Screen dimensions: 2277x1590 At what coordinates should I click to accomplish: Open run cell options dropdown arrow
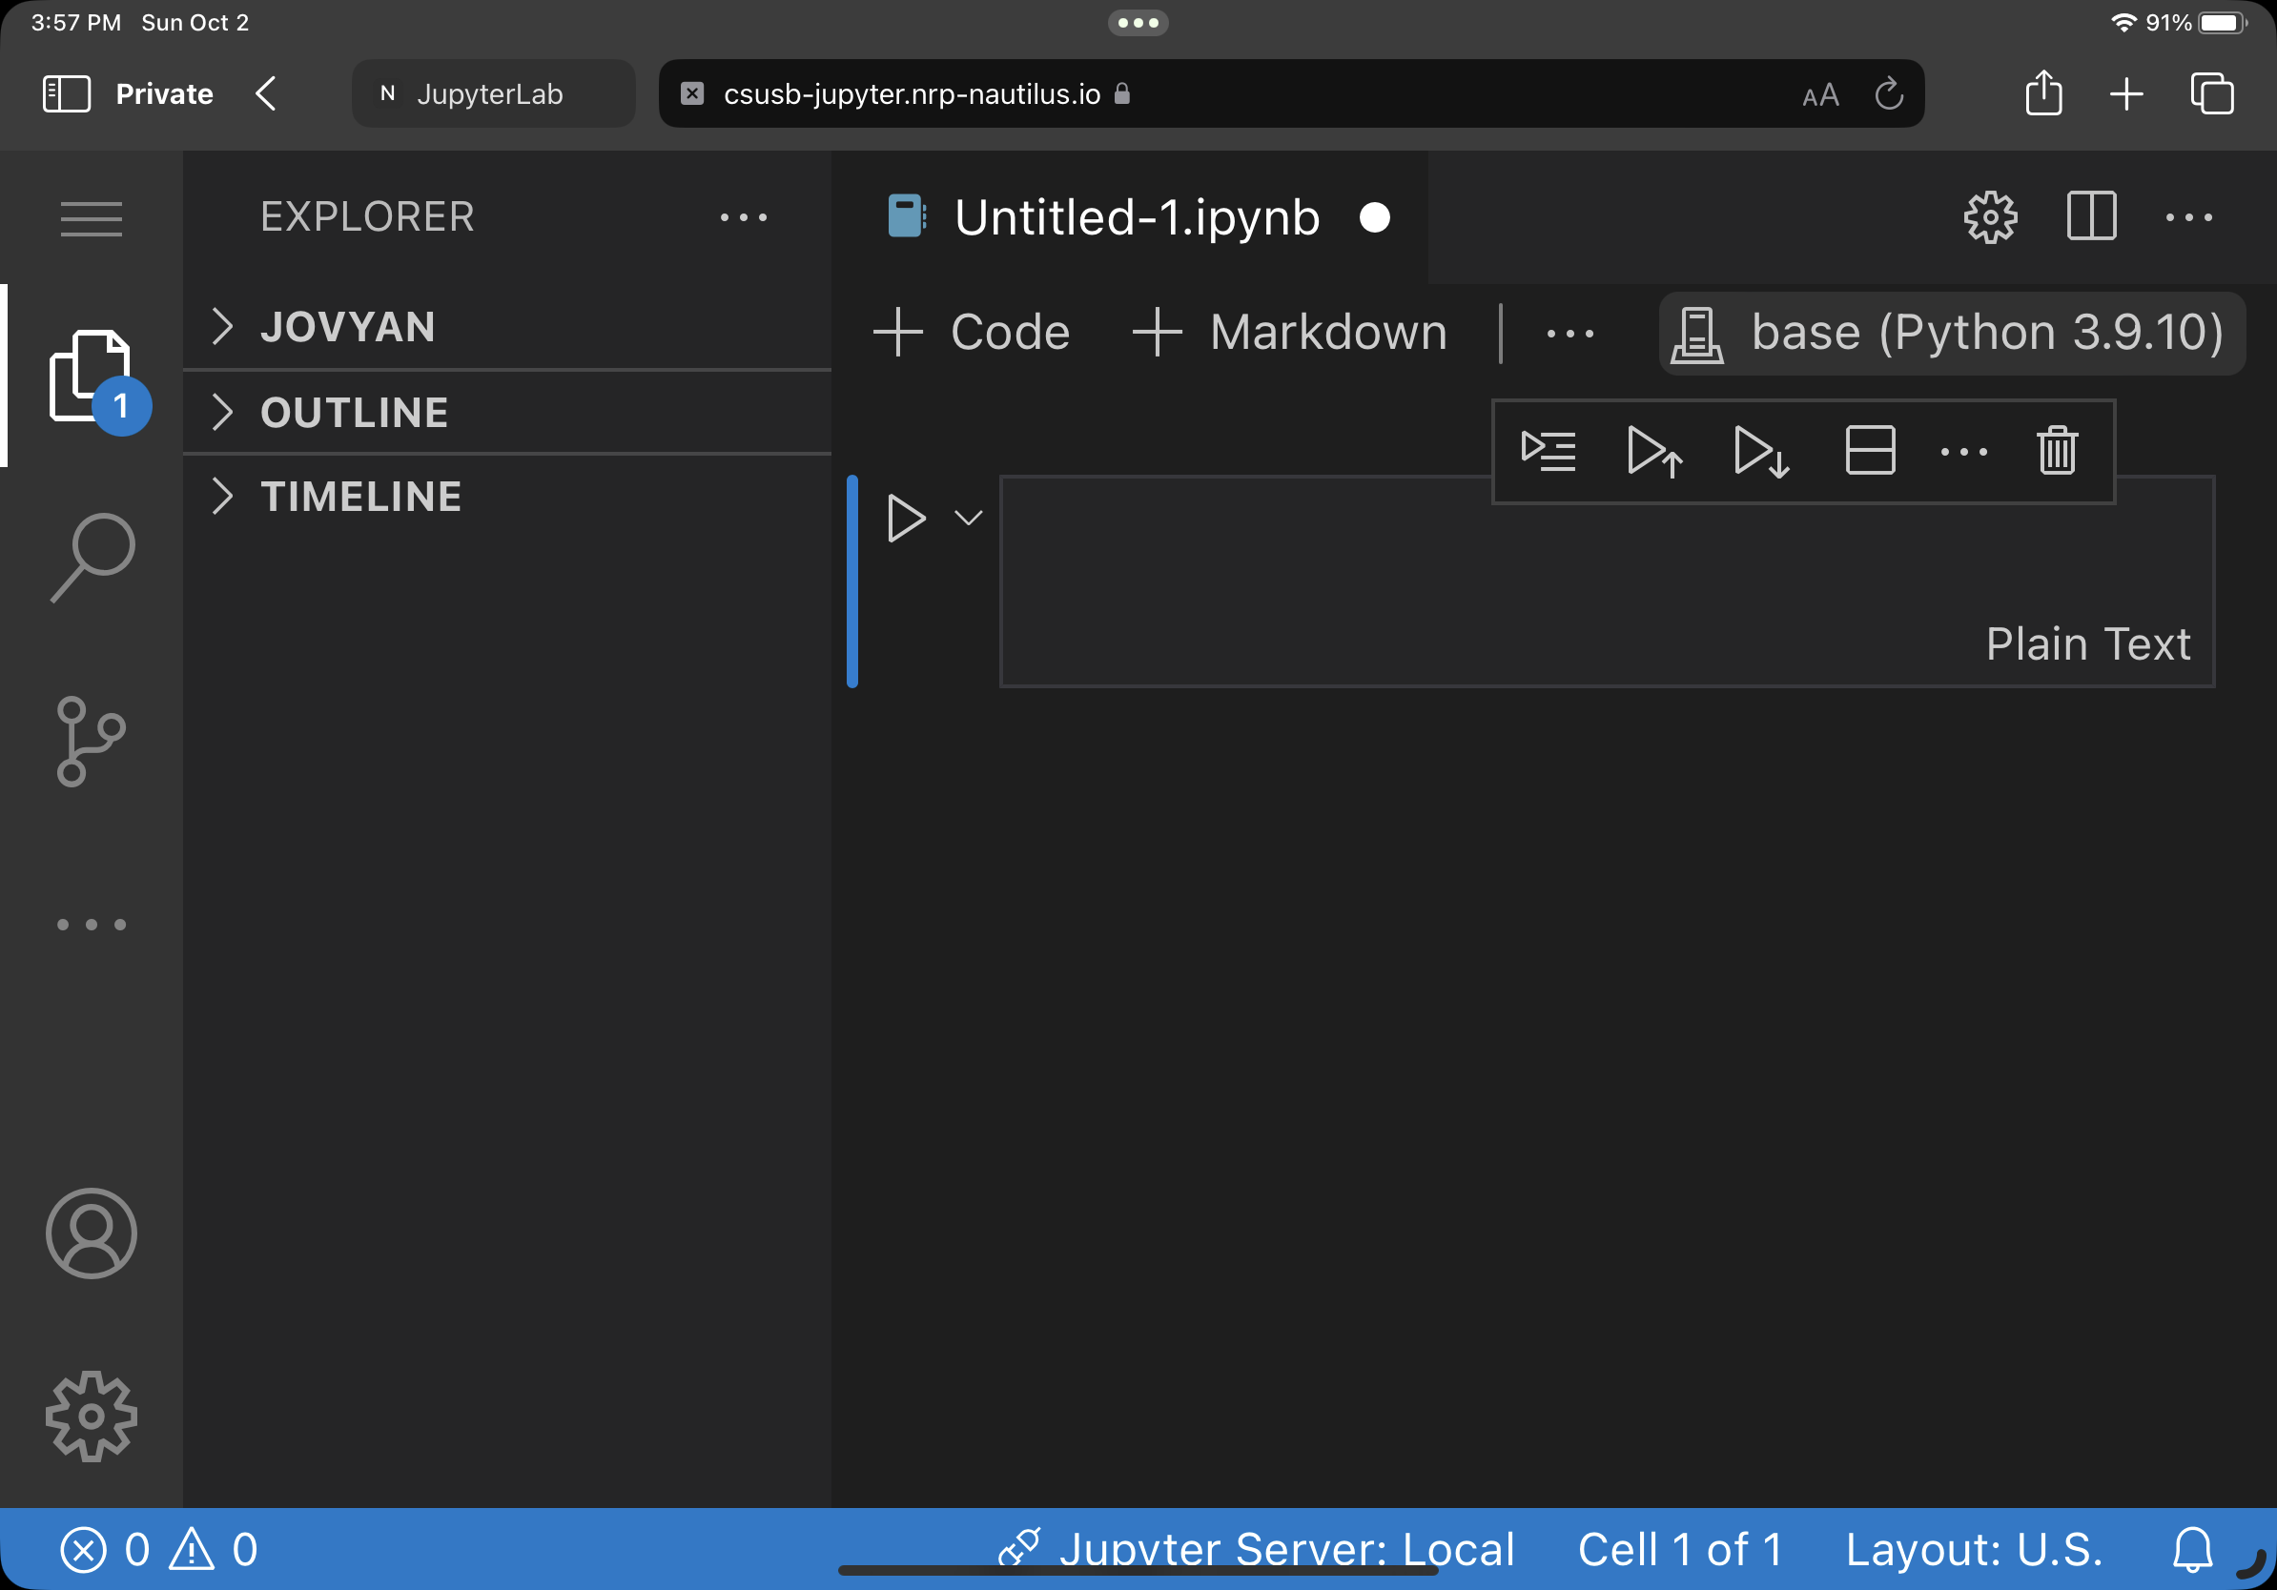pos(968,518)
